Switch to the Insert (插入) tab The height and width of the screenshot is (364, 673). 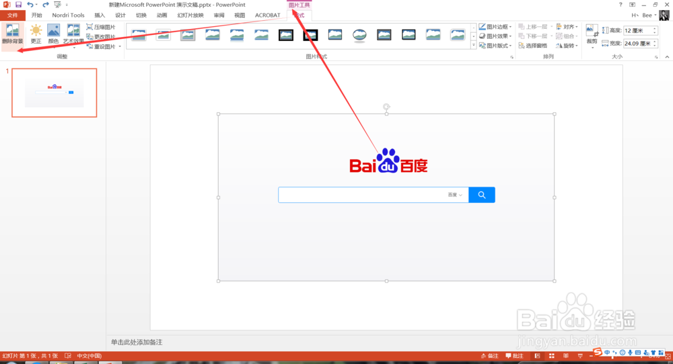click(100, 15)
